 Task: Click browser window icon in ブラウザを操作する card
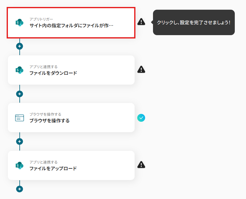click(19, 118)
